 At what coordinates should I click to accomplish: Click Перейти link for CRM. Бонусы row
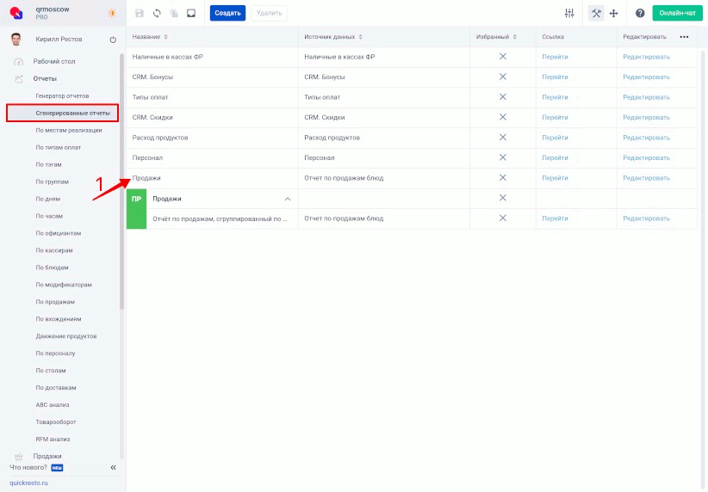(555, 77)
